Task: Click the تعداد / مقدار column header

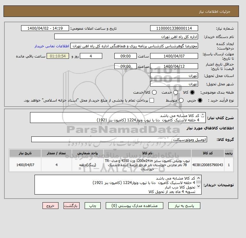Action: pos(57,153)
